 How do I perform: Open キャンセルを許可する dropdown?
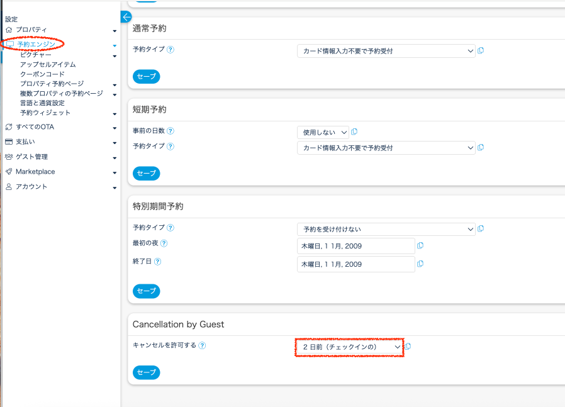click(x=349, y=347)
